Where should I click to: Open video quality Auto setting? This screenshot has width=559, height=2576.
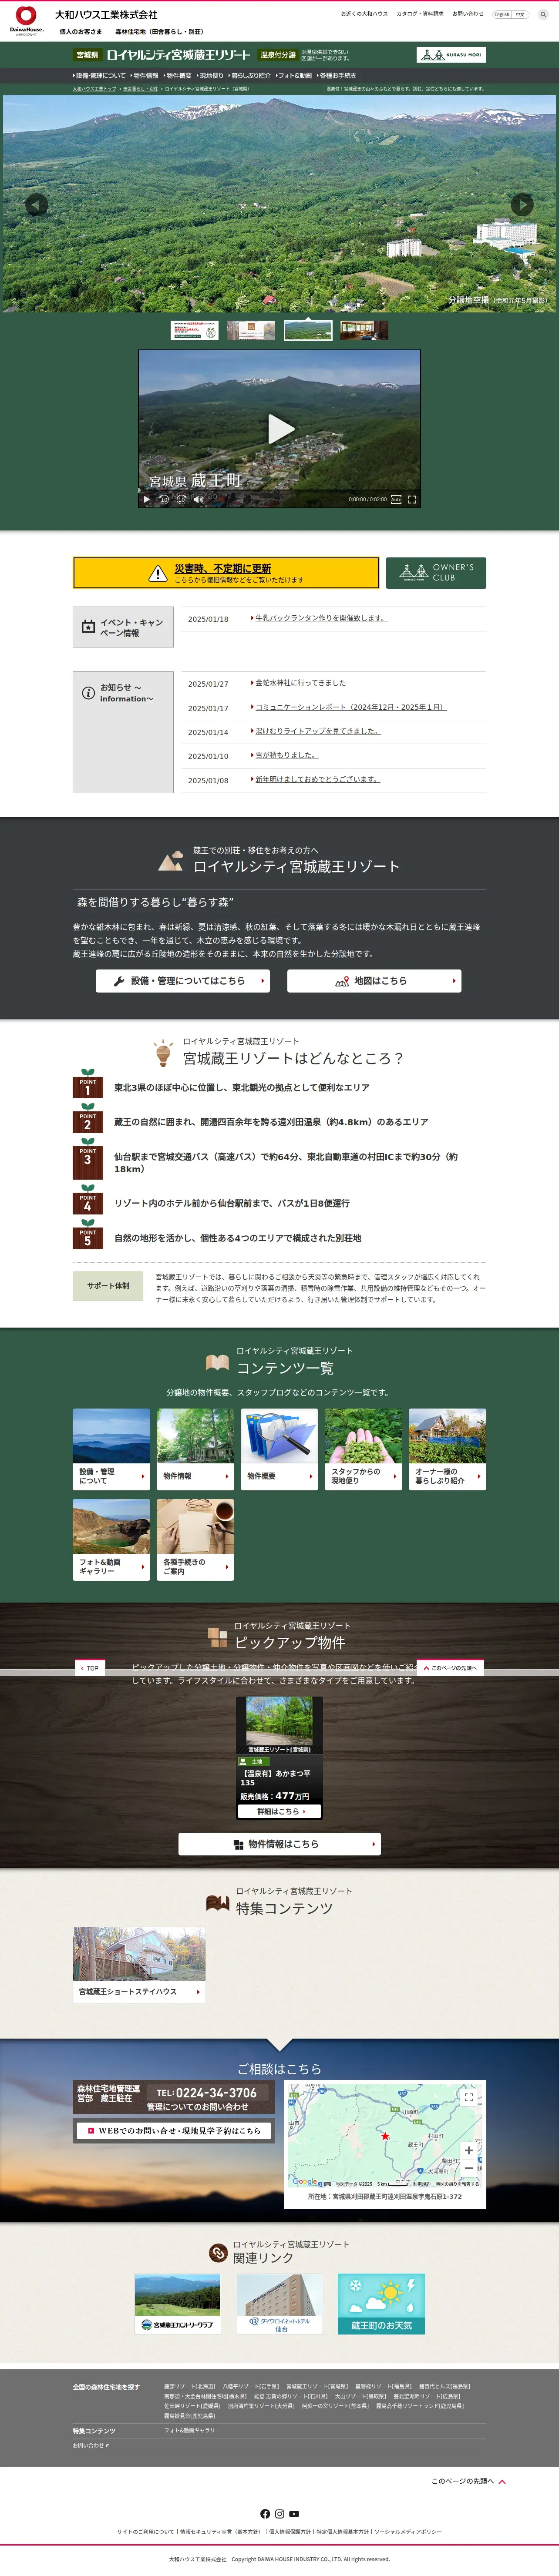point(396,499)
